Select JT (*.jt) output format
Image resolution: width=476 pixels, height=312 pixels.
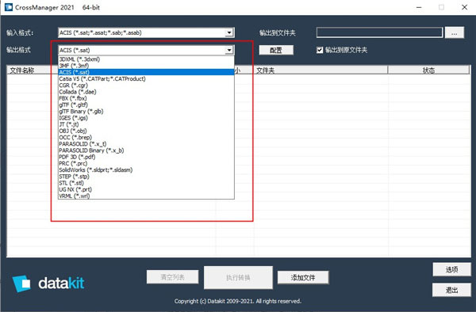pyautogui.click(x=146, y=124)
